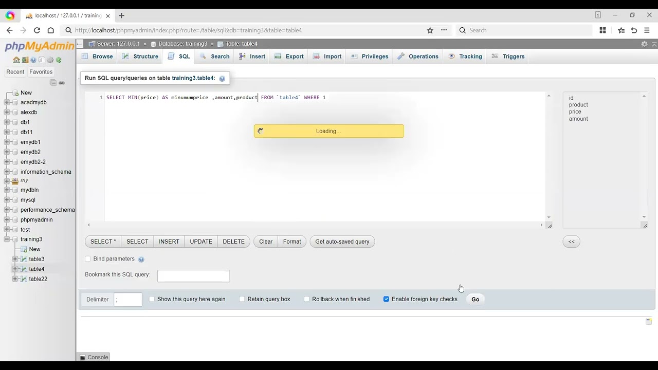
Task: Expand acadmydb database node
Action: [x=7, y=102]
